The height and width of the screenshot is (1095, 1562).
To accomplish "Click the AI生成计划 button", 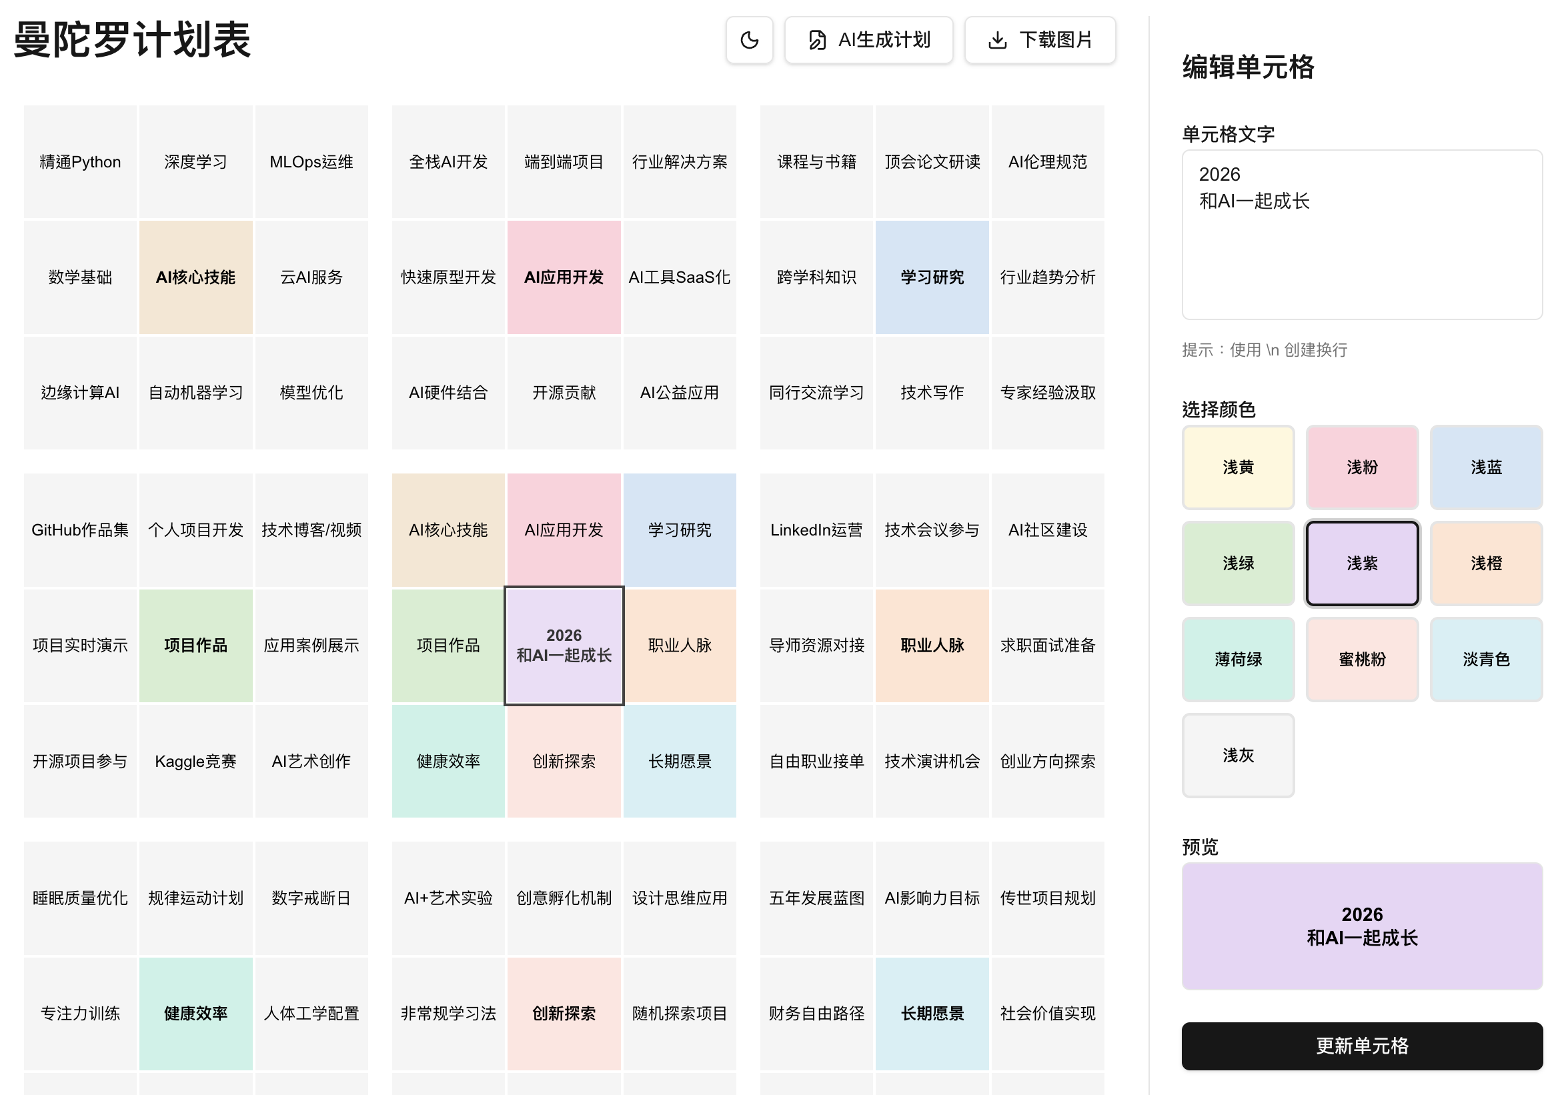I will click(x=868, y=40).
